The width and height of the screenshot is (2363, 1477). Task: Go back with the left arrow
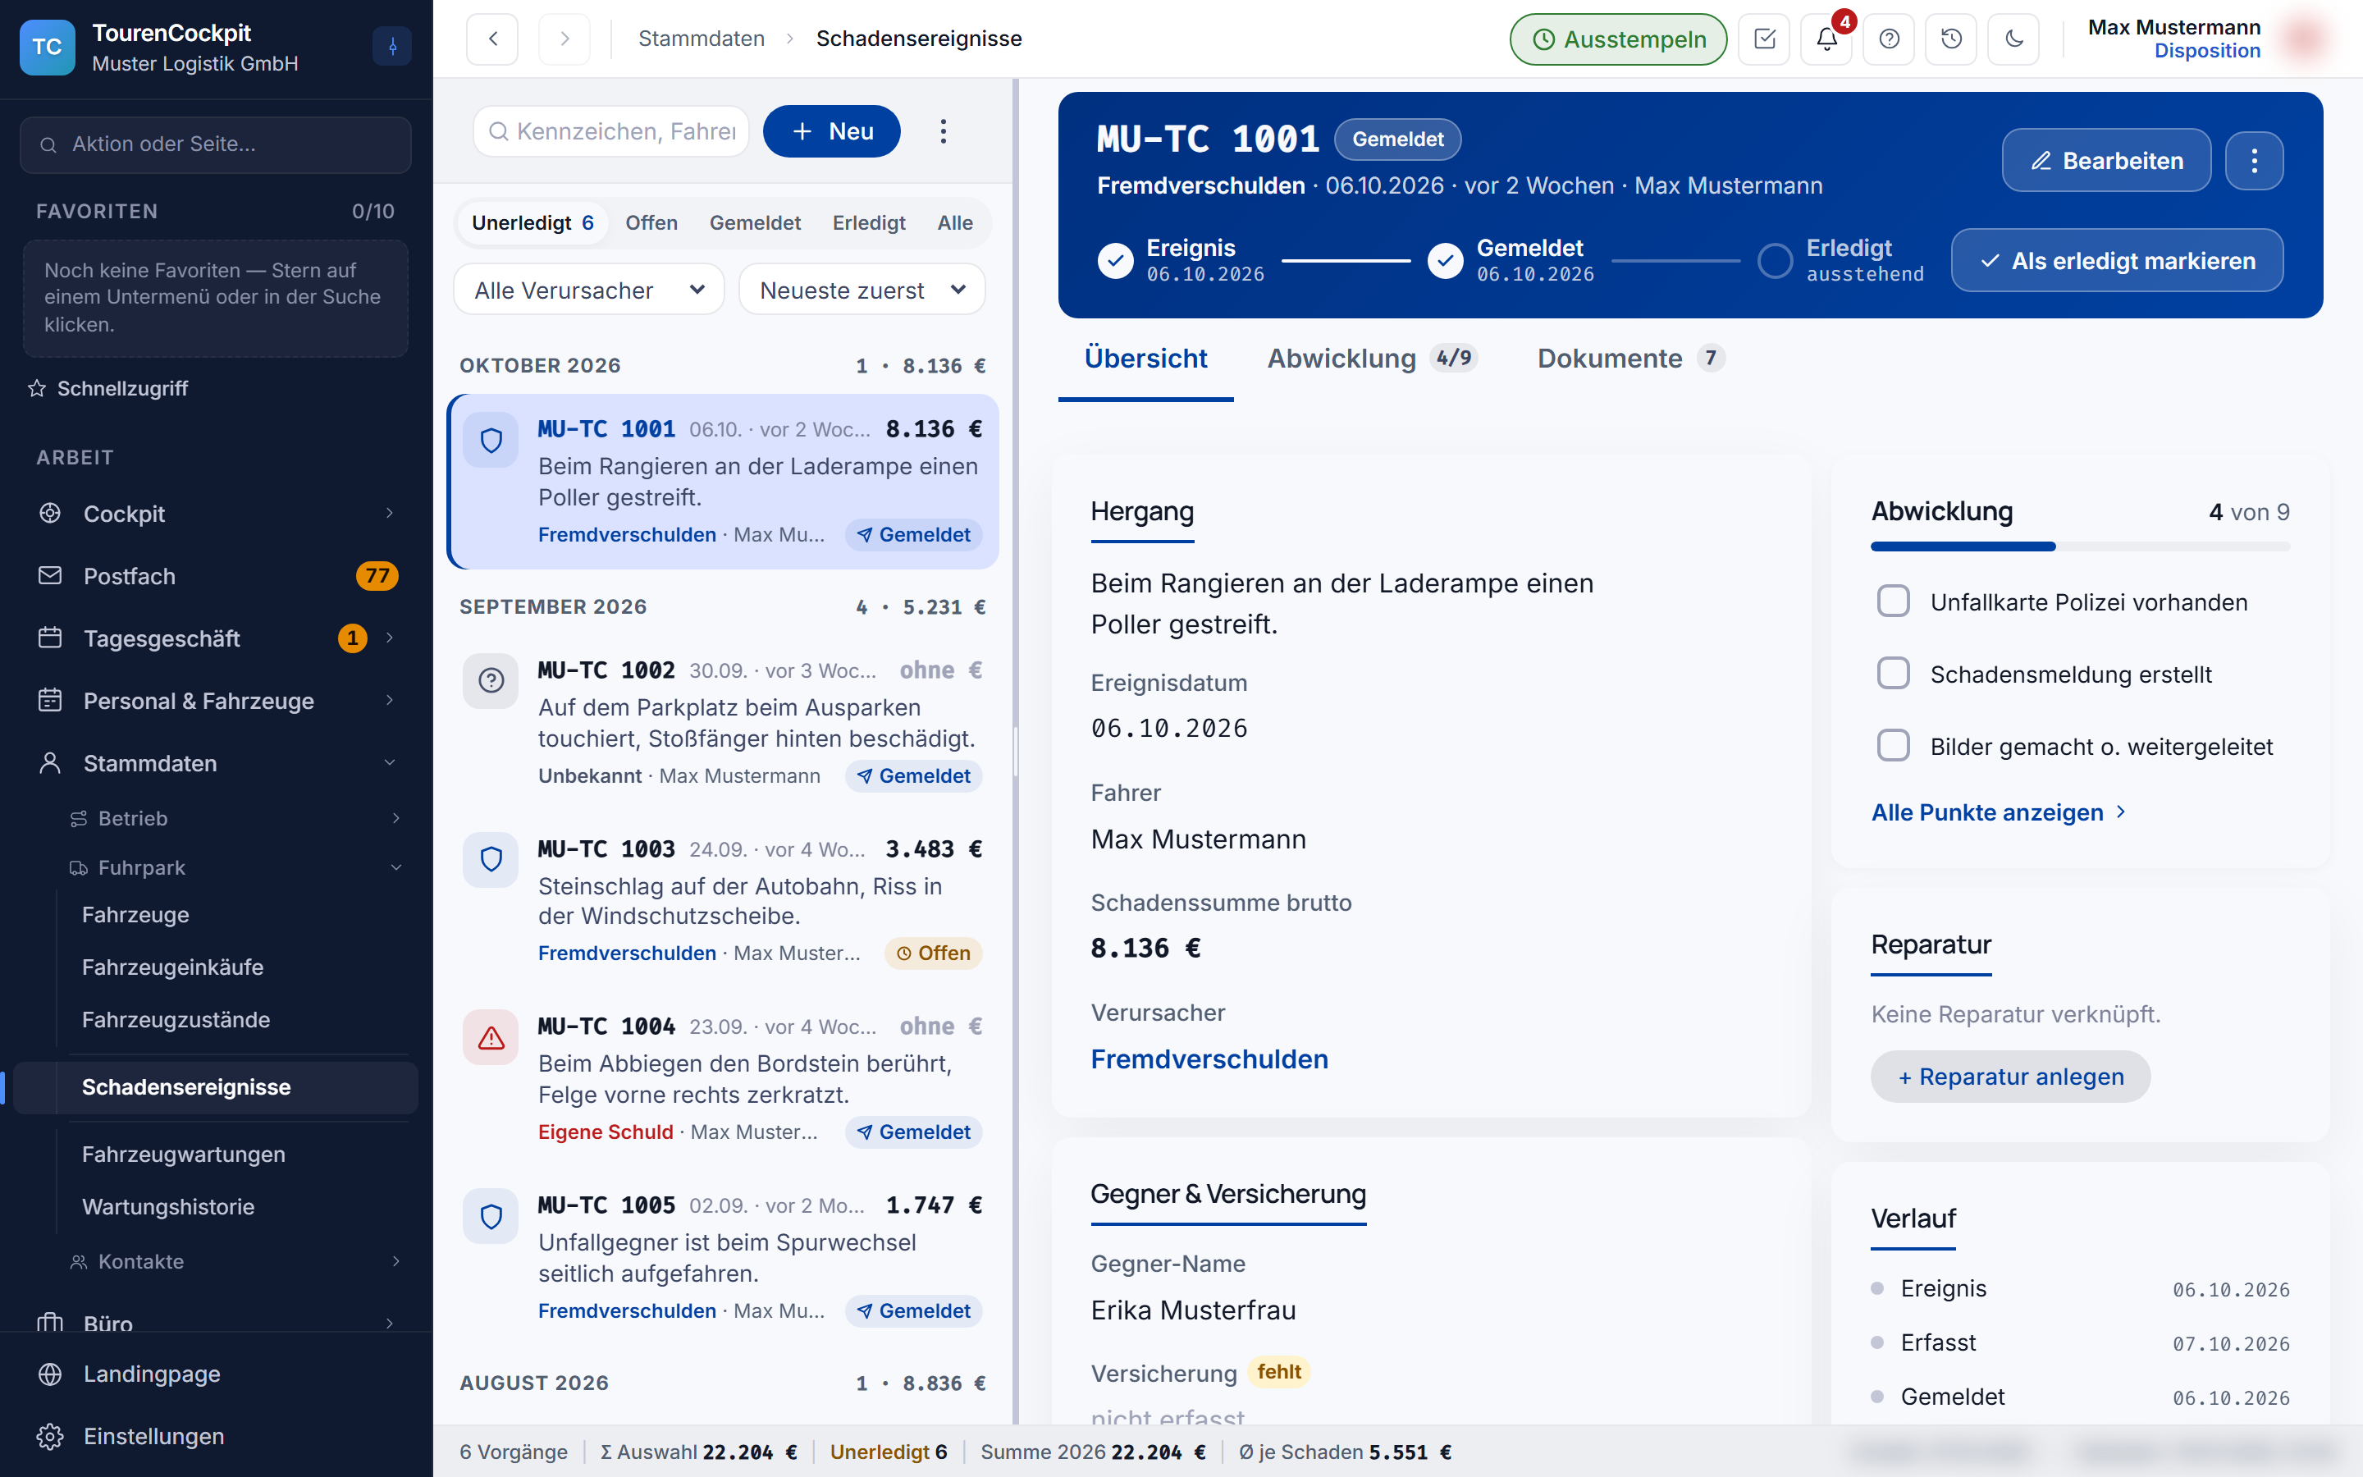pos(492,39)
